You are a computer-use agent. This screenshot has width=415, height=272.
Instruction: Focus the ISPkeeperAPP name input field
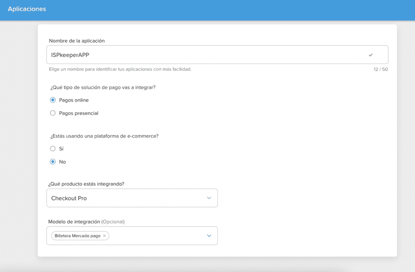(203, 55)
